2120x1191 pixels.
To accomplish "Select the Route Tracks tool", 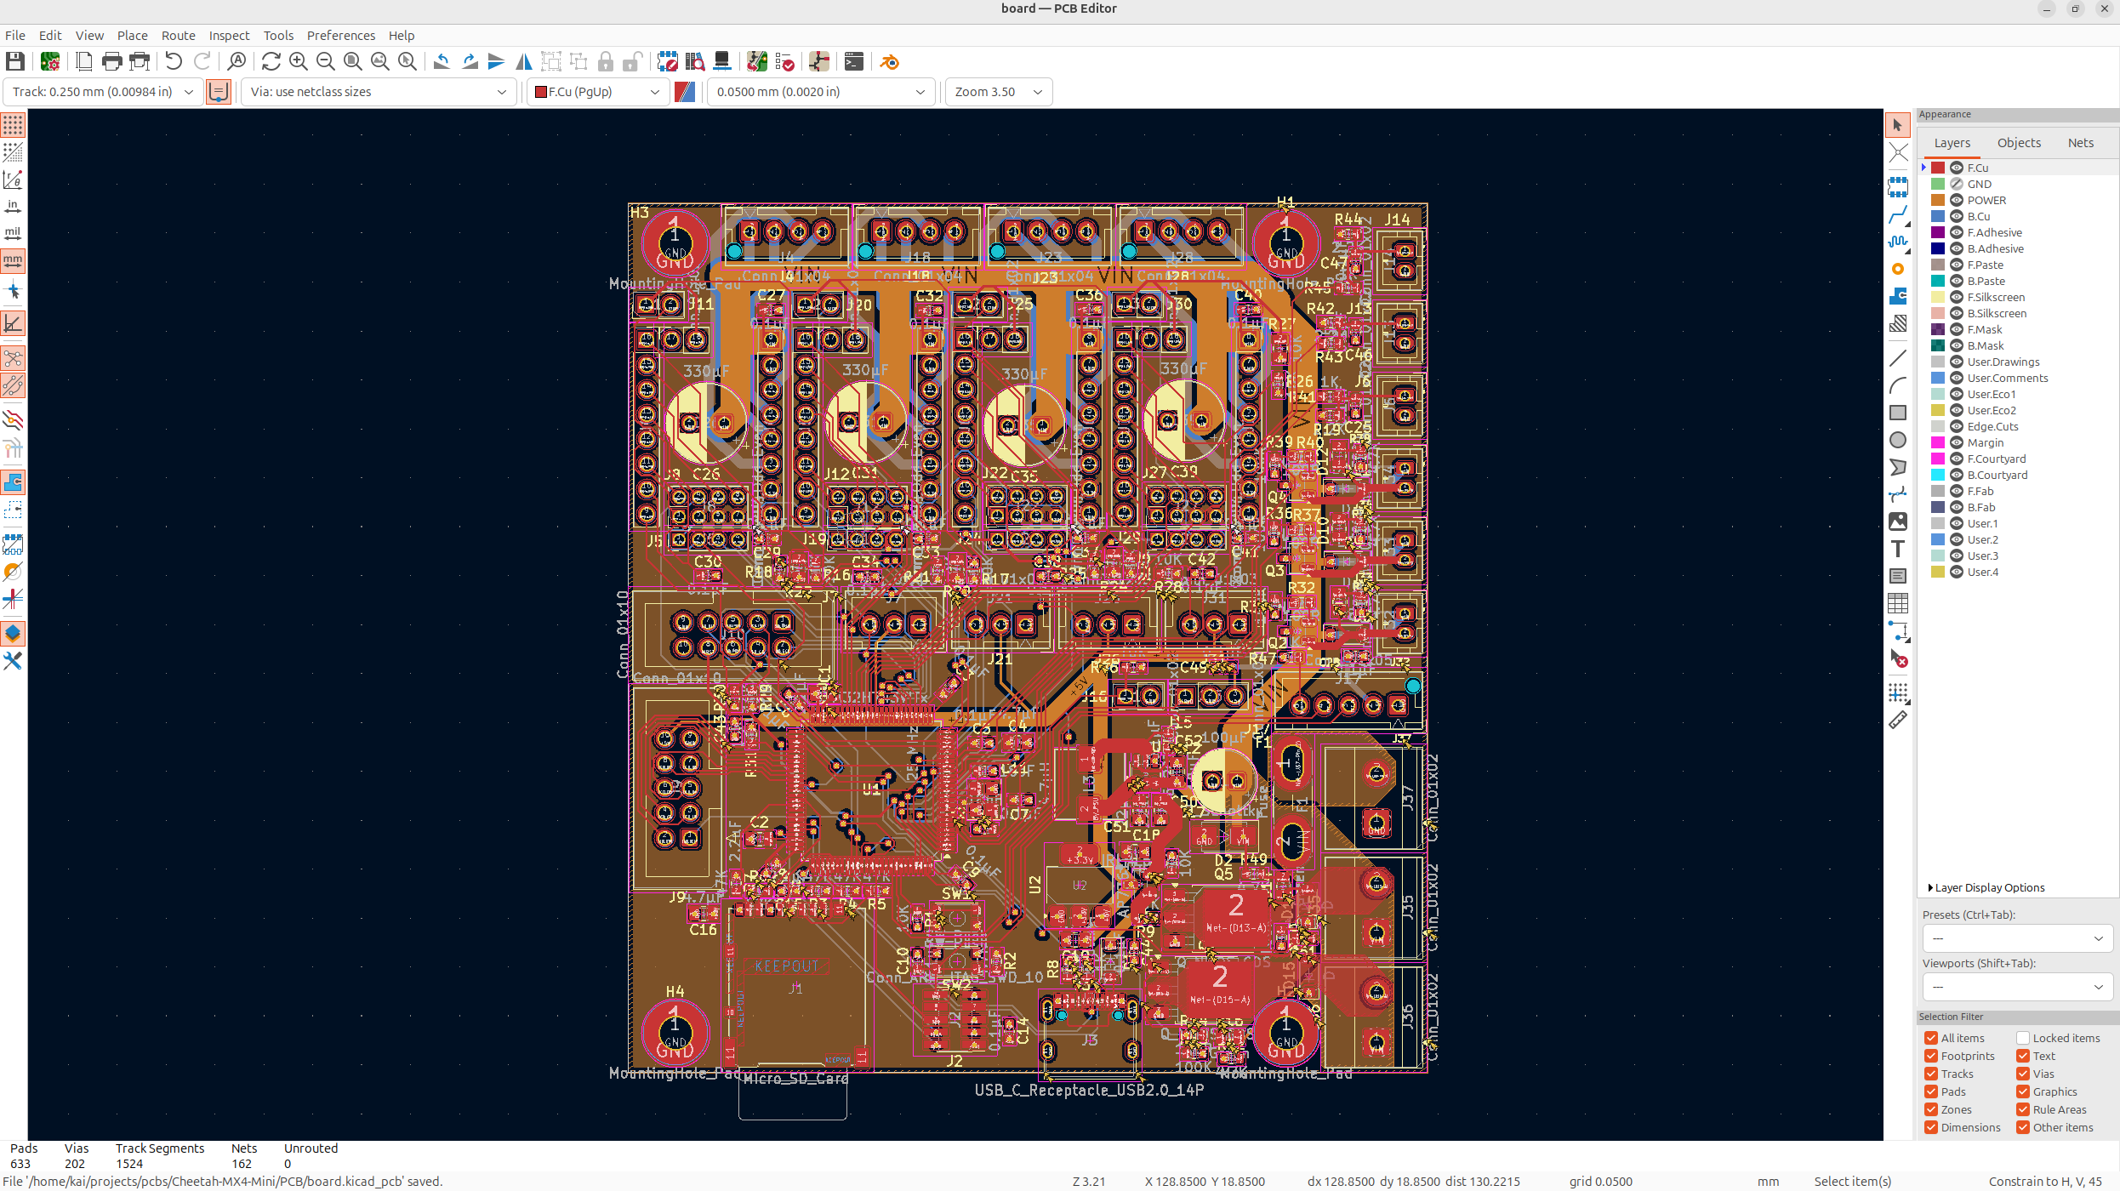I will click(x=1898, y=215).
